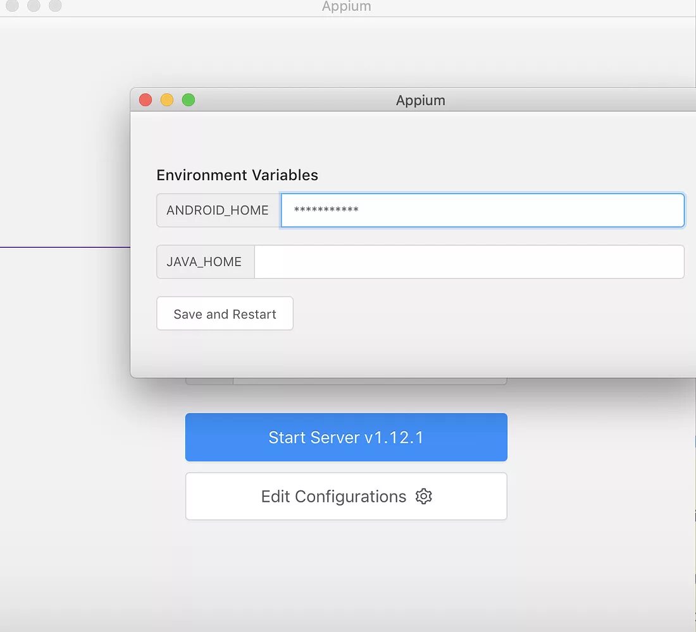Click the Save and Restart button
696x632 pixels.
click(225, 313)
